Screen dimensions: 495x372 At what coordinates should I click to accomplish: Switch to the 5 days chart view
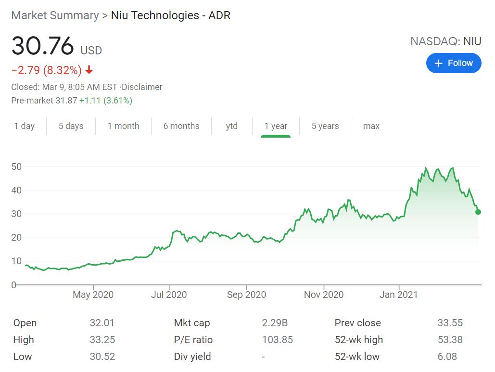71,126
